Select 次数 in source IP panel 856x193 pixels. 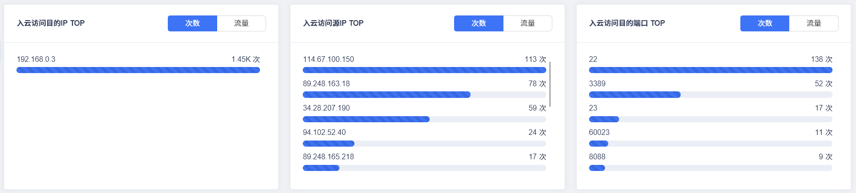479,23
